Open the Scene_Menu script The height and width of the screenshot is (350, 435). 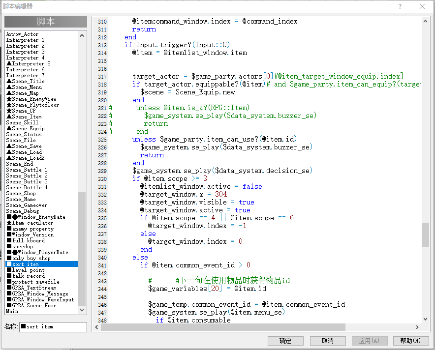(x=24, y=87)
